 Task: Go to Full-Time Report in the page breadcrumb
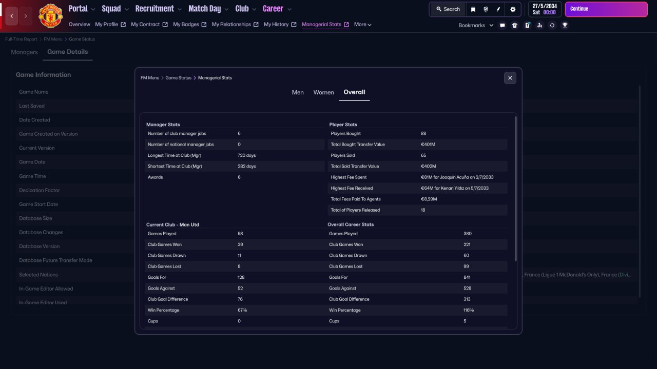(21, 39)
